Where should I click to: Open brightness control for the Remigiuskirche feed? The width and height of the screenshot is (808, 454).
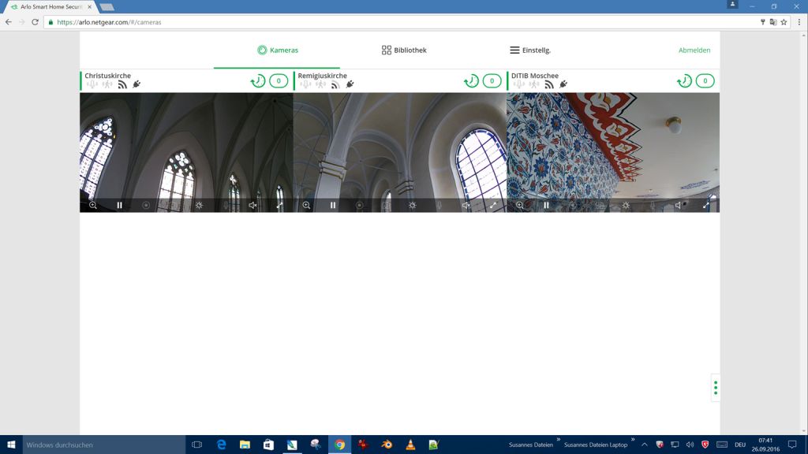click(x=412, y=205)
